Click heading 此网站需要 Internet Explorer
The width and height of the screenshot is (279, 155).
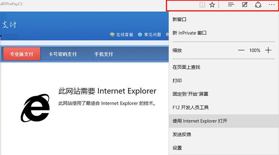coord(107,91)
